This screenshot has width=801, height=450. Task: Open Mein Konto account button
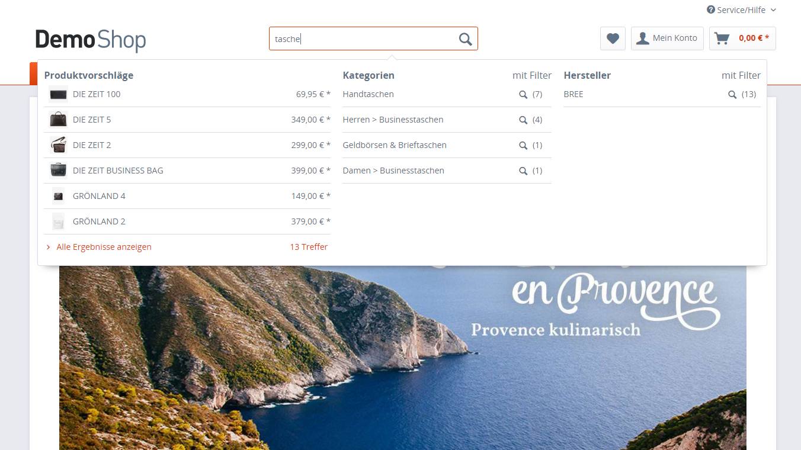point(667,38)
